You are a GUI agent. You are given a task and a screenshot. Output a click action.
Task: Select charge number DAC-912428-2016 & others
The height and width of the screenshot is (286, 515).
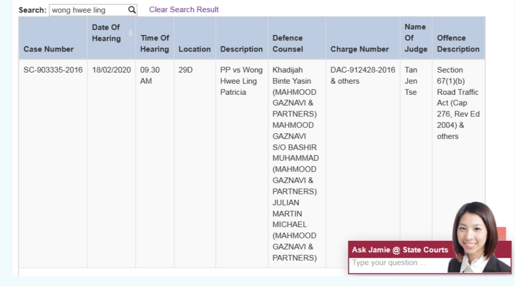pos(362,75)
